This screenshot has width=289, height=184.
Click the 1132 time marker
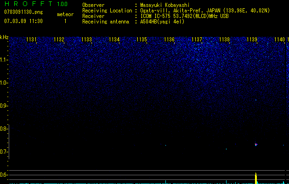pos(59,40)
